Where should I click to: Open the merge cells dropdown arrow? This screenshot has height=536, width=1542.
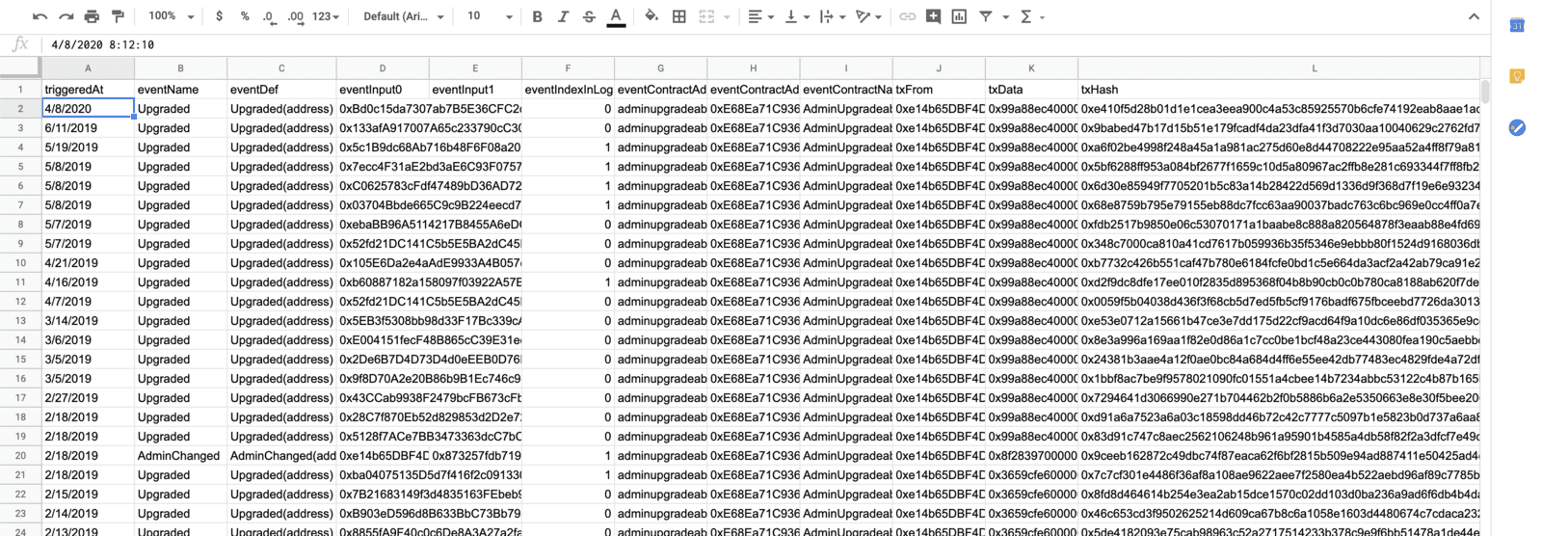click(727, 16)
